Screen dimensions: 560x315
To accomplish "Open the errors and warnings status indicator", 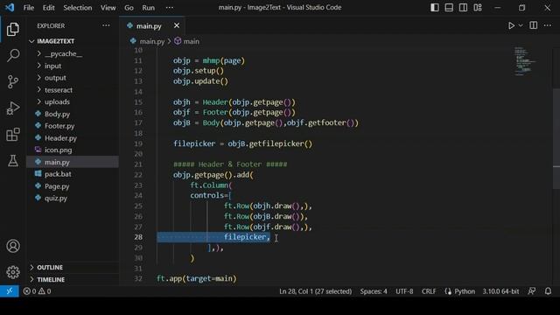I will coord(37,291).
